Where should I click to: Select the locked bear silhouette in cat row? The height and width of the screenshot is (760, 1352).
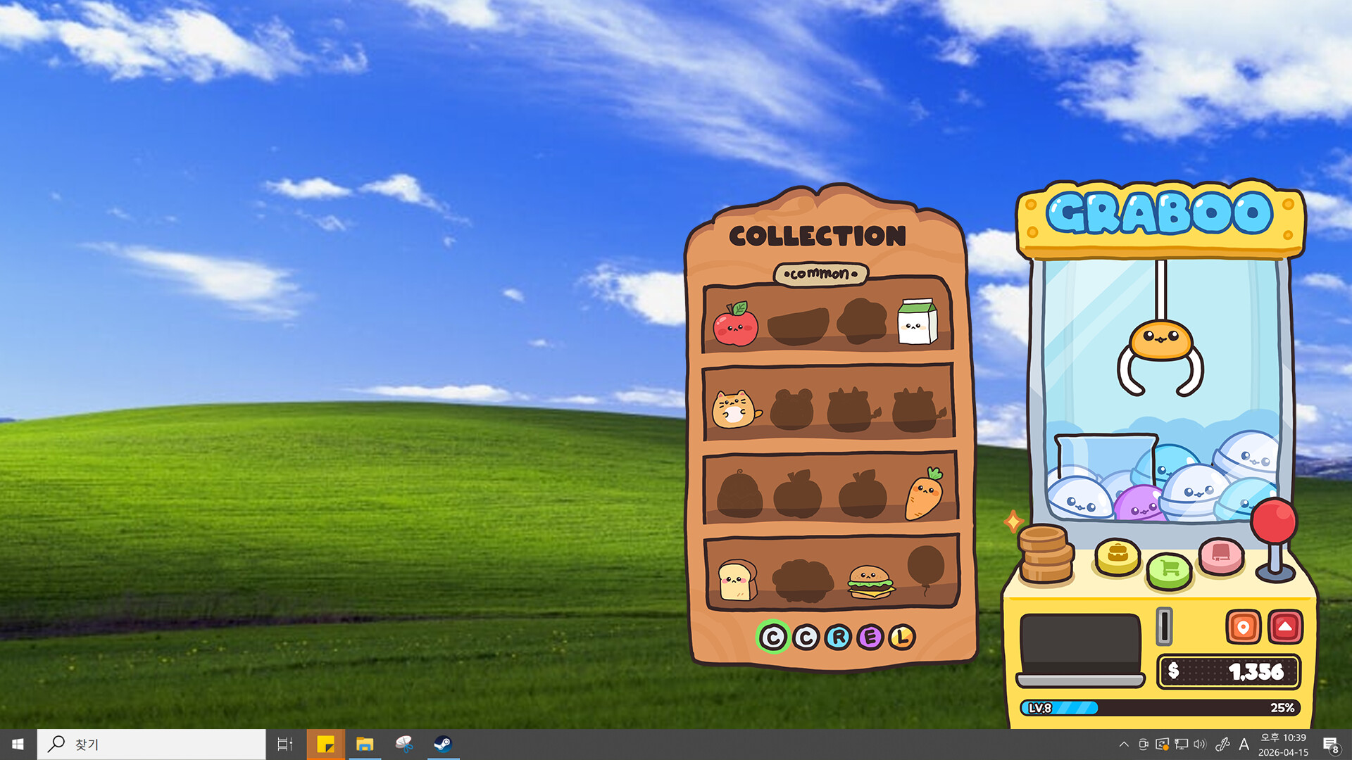792,410
